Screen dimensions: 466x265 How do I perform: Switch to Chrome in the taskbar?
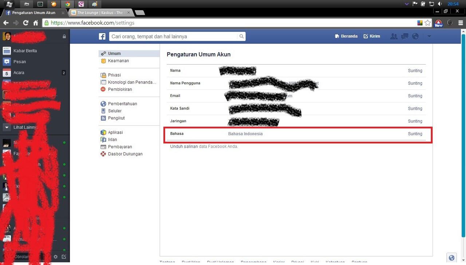click(x=67, y=4)
